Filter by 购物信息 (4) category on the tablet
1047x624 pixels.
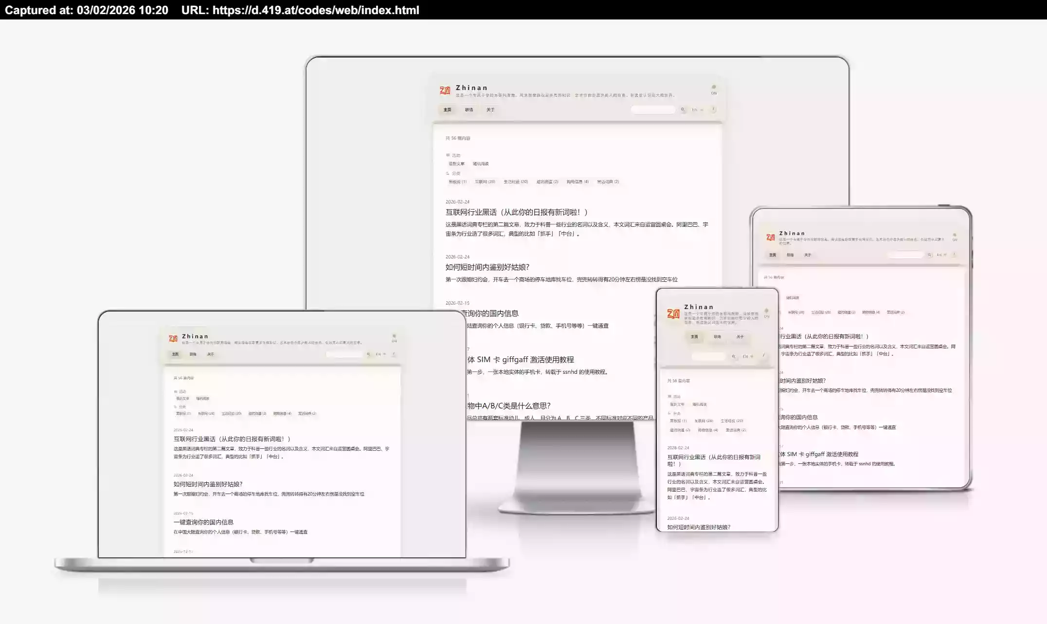click(x=871, y=312)
